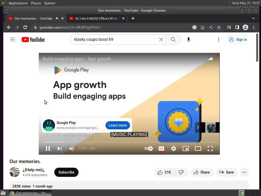
Task: Click the Chrome tray icon in bottom panel
Action: (241, 193)
